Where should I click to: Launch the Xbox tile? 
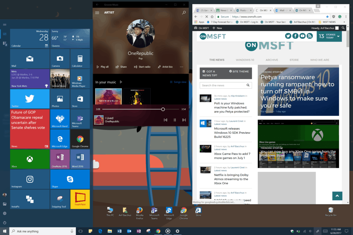(30, 159)
